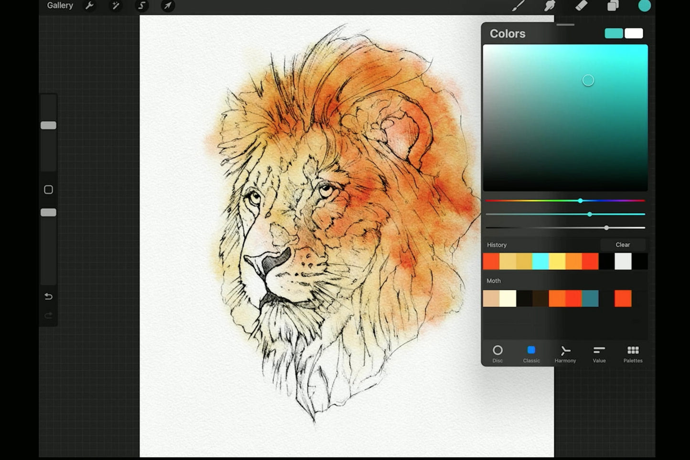Viewport: 690px width, 460px height.
Task: Select the Eraser tool
Action: pos(581,6)
